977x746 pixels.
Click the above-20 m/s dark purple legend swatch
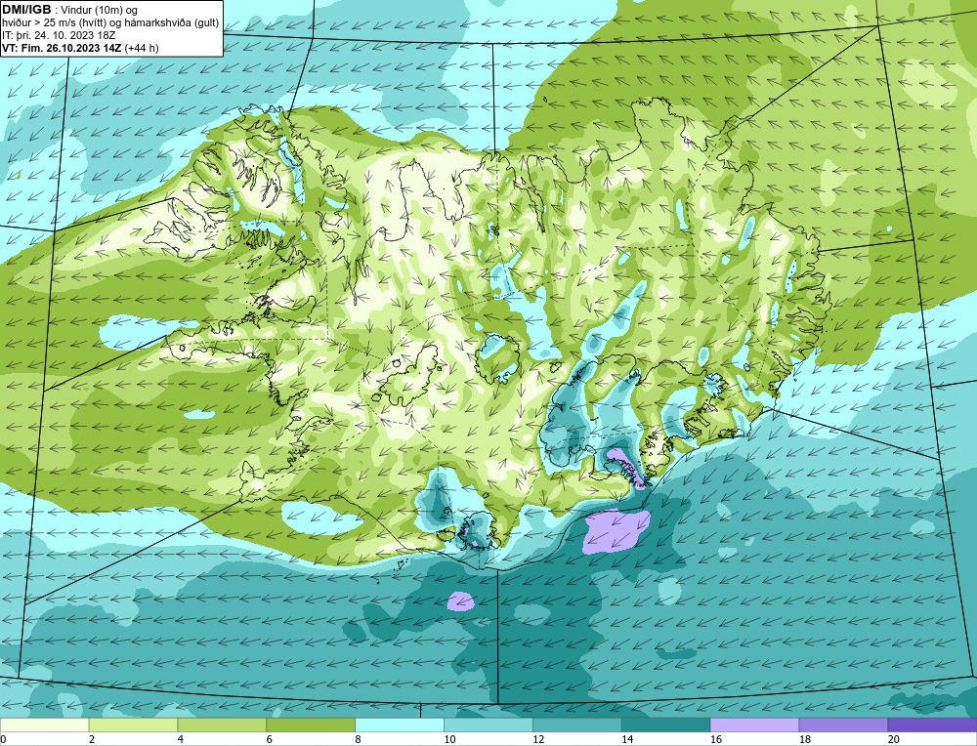[x=932, y=725]
